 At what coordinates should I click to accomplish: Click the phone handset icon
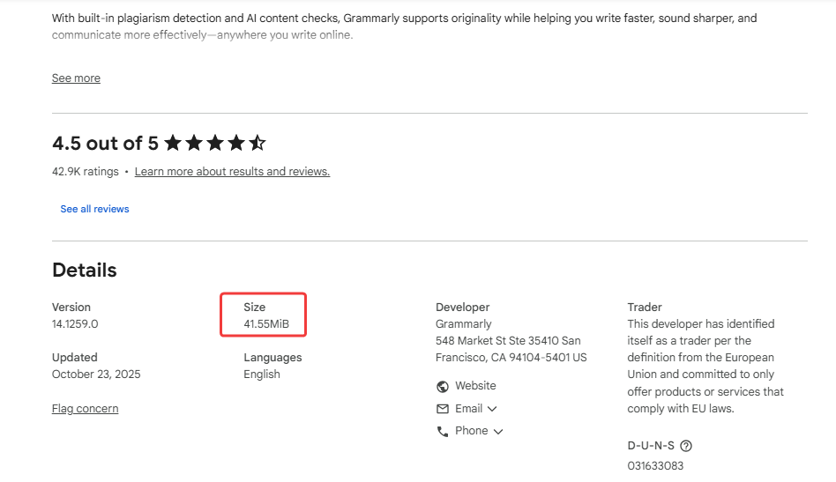443,431
